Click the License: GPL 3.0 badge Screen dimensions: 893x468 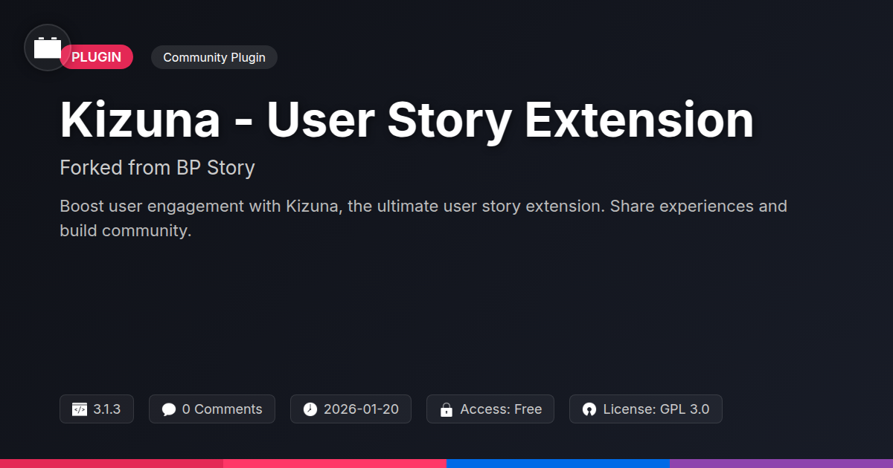pos(646,409)
